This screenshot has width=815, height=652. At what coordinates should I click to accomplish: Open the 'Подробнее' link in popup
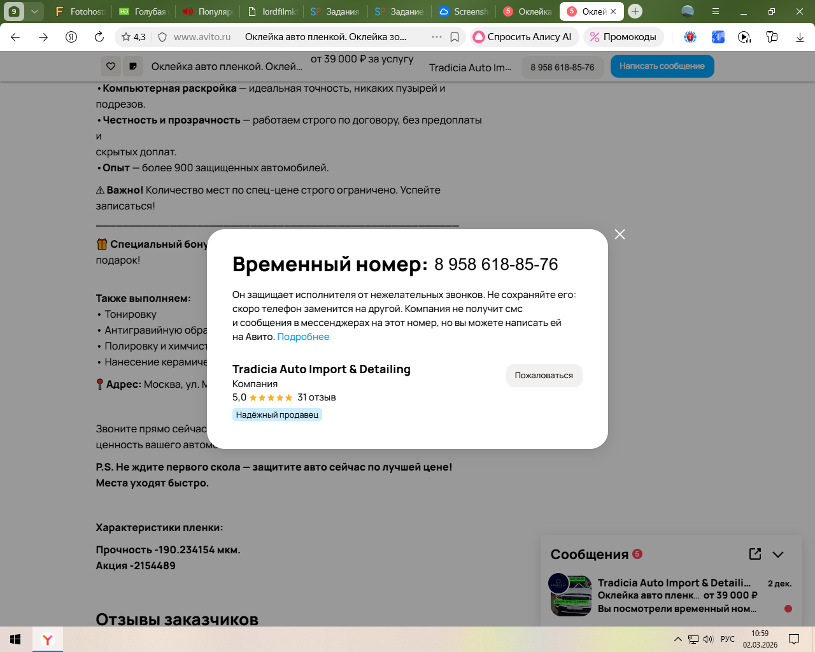pos(303,337)
